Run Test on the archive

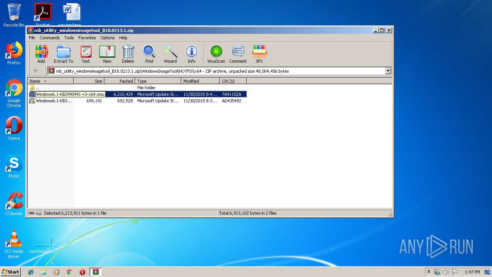coord(86,54)
